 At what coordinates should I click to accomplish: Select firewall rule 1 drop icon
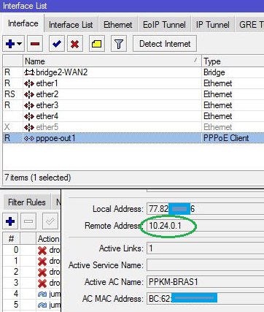[42, 261]
